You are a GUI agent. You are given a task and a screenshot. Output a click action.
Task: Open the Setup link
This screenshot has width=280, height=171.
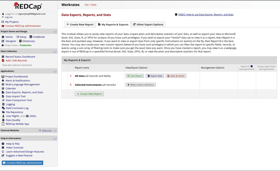coord(23,37)
